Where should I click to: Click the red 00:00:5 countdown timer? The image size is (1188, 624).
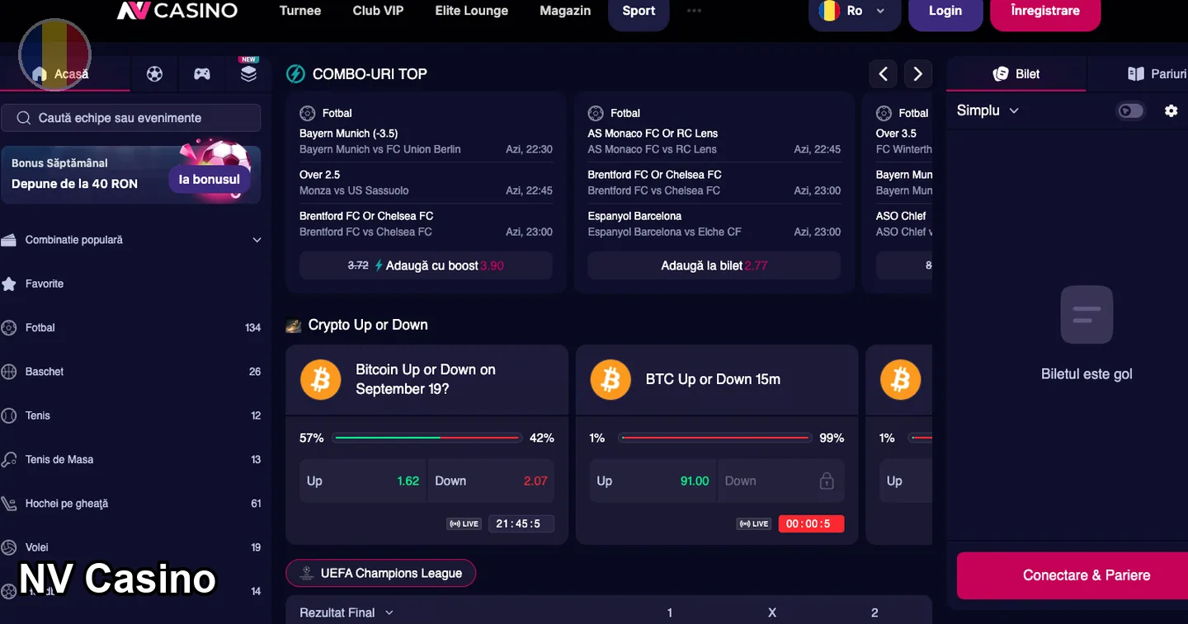[811, 523]
